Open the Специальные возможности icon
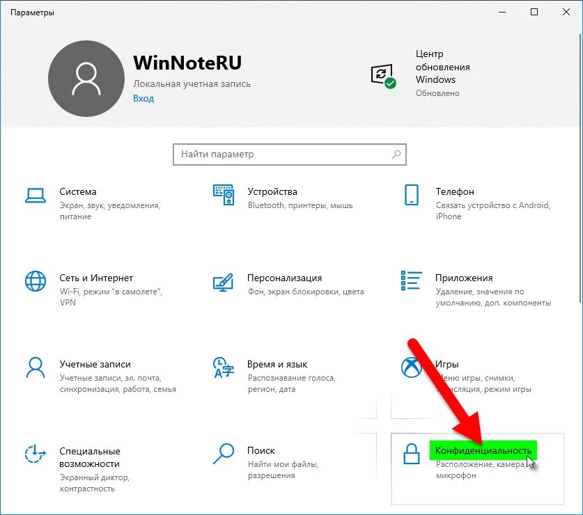 click(35, 454)
